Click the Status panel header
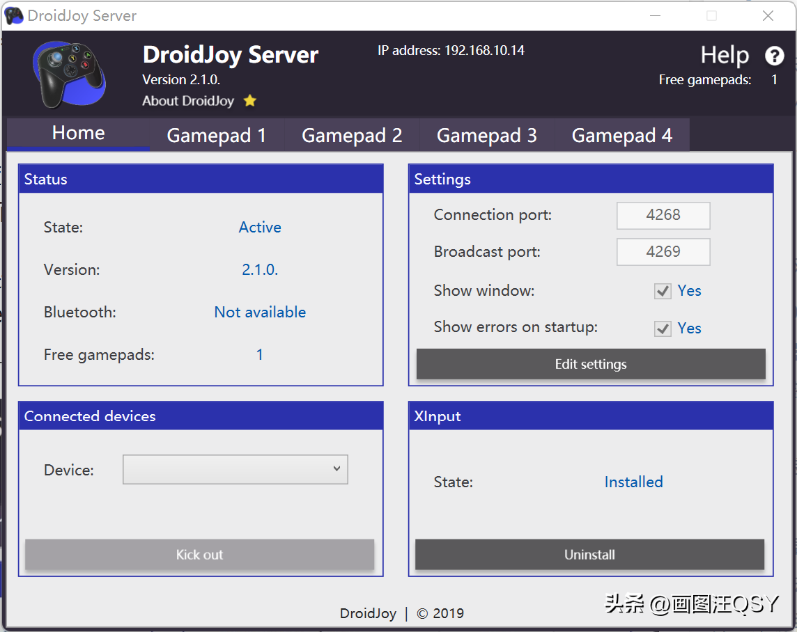Viewport: 797px width, 632px height. (x=201, y=179)
